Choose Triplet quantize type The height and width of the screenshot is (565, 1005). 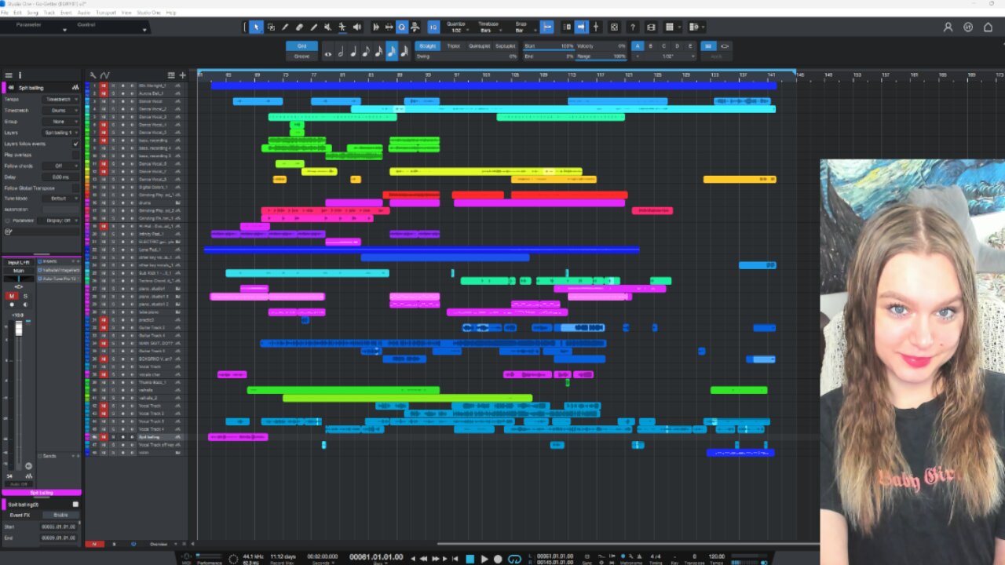pos(453,46)
